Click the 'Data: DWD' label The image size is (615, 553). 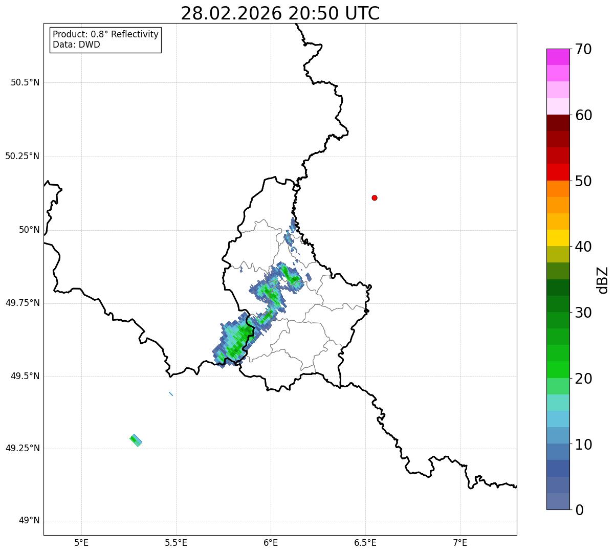point(77,45)
